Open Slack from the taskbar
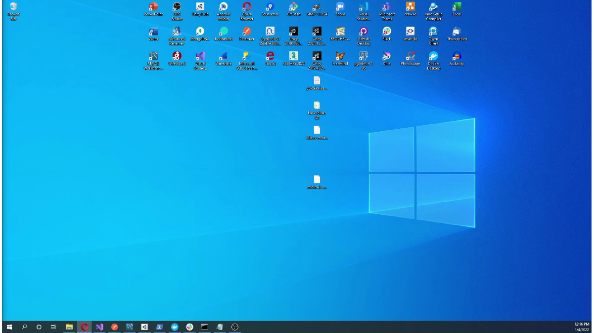 pos(189,327)
